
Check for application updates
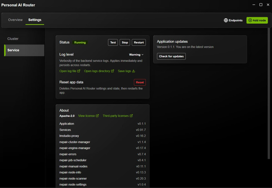click(171, 56)
